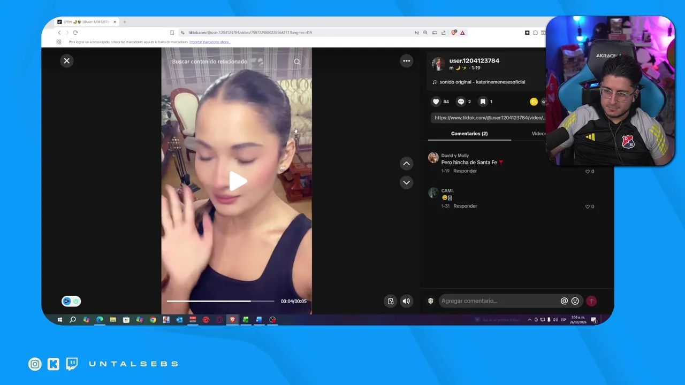
Task: Open sonido original - katerinemenesesoficial sound link
Action: click(x=482, y=82)
